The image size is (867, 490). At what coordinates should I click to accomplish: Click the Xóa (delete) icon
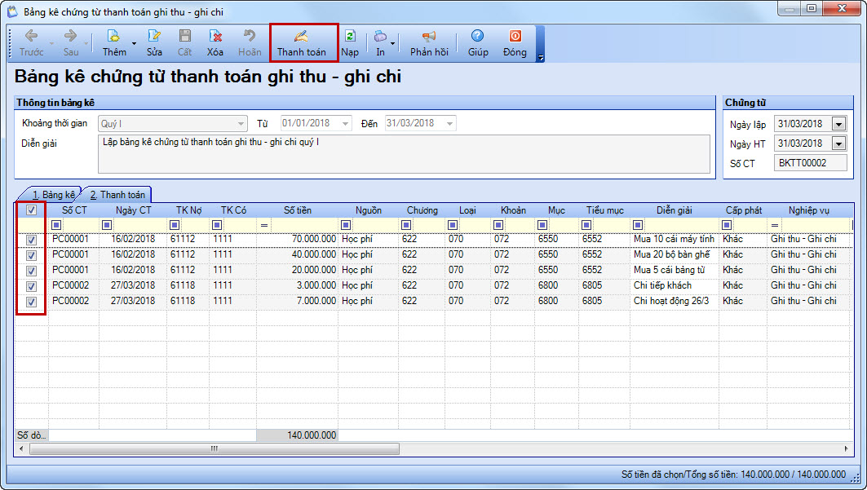point(215,36)
